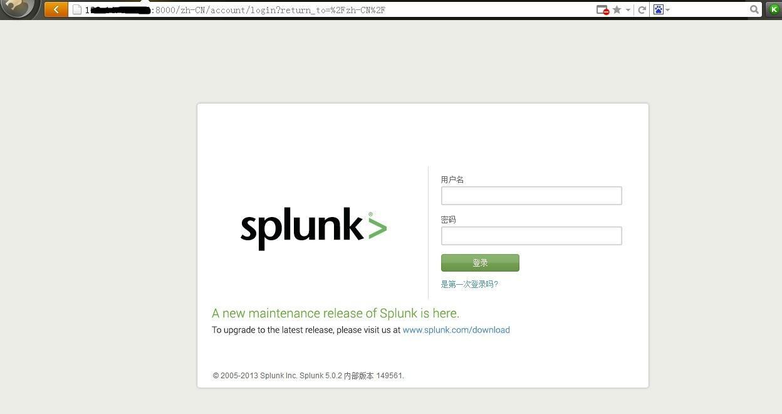Viewport: 782px width, 414px height.
Task: Click the 用户名 username input field
Action: [531, 196]
